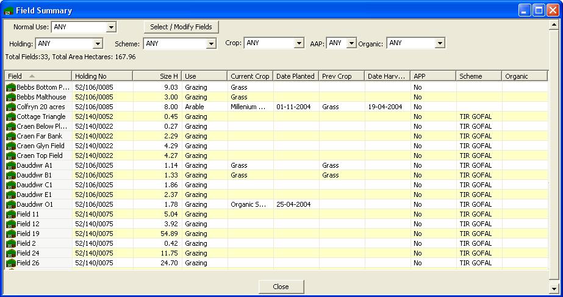Click the 54.89 size cell for Field 19
Viewport: 563px width, 297px height.
(157, 234)
